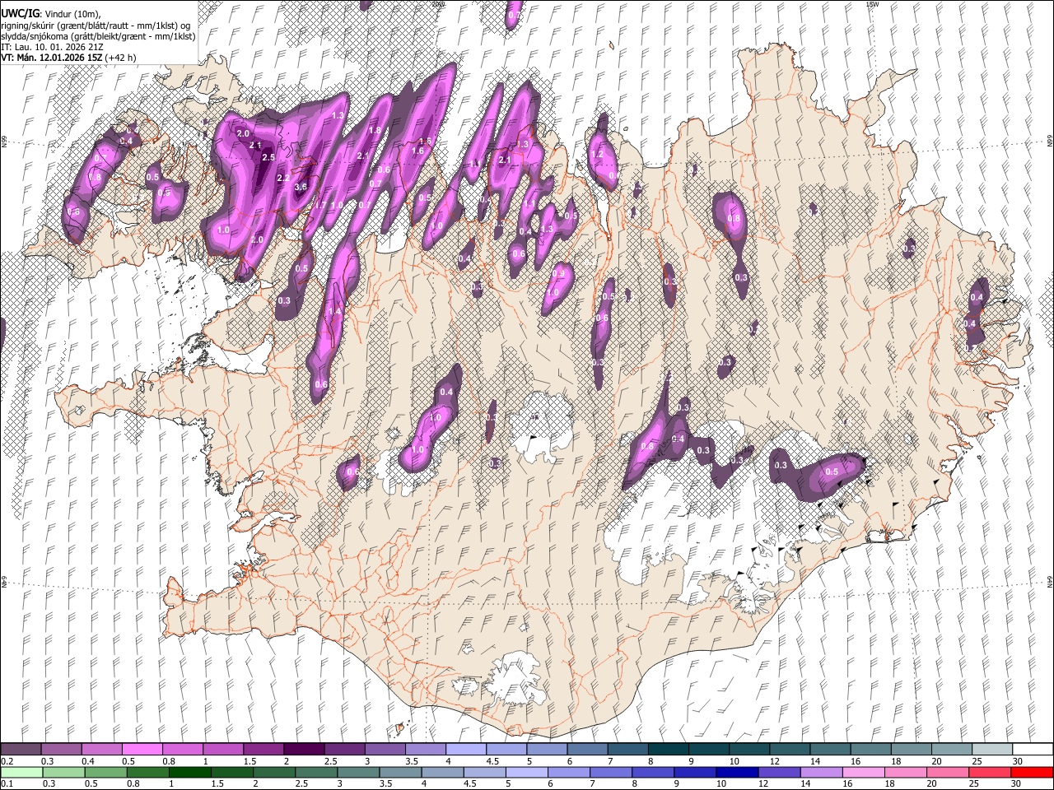The width and height of the screenshot is (1054, 790).
Task: Click the '1.7' snowfall value on the map
Action: pyautogui.click(x=322, y=205)
